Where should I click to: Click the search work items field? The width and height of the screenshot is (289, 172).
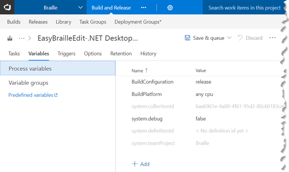click(x=244, y=8)
